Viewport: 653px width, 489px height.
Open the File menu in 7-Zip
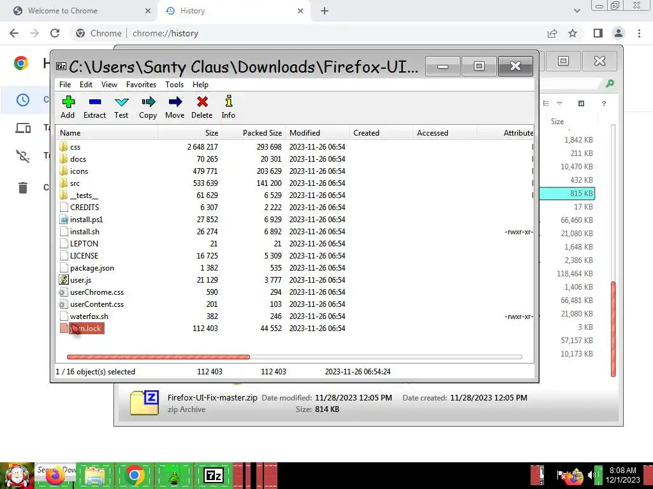coord(65,85)
